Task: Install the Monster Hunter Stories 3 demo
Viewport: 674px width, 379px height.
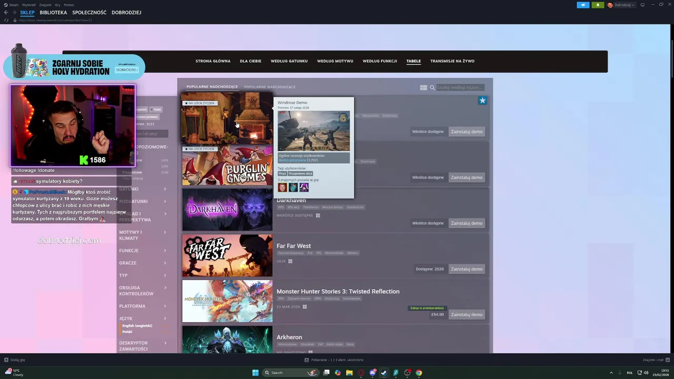Action: coord(467,315)
